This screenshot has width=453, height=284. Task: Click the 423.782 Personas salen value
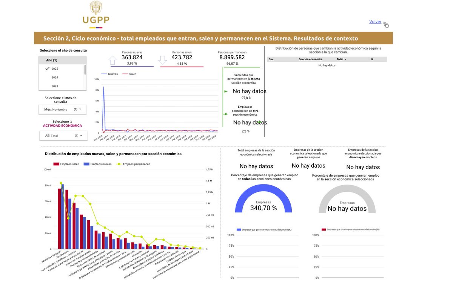[182, 58]
